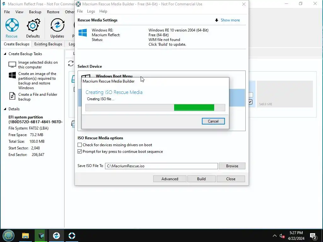The height and width of the screenshot is (242, 323).
Task: Click the refresh arrows icon in the main window
Action: point(71,63)
